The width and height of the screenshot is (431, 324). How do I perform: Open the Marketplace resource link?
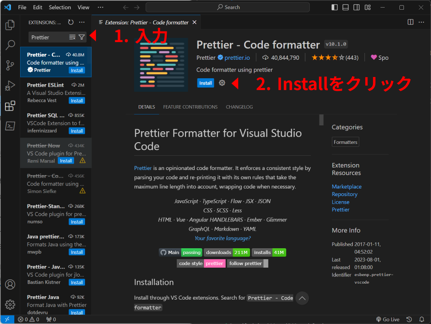click(x=347, y=186)
